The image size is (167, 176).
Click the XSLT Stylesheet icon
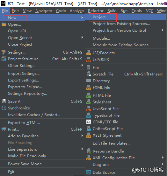click(x=89, y=135)
